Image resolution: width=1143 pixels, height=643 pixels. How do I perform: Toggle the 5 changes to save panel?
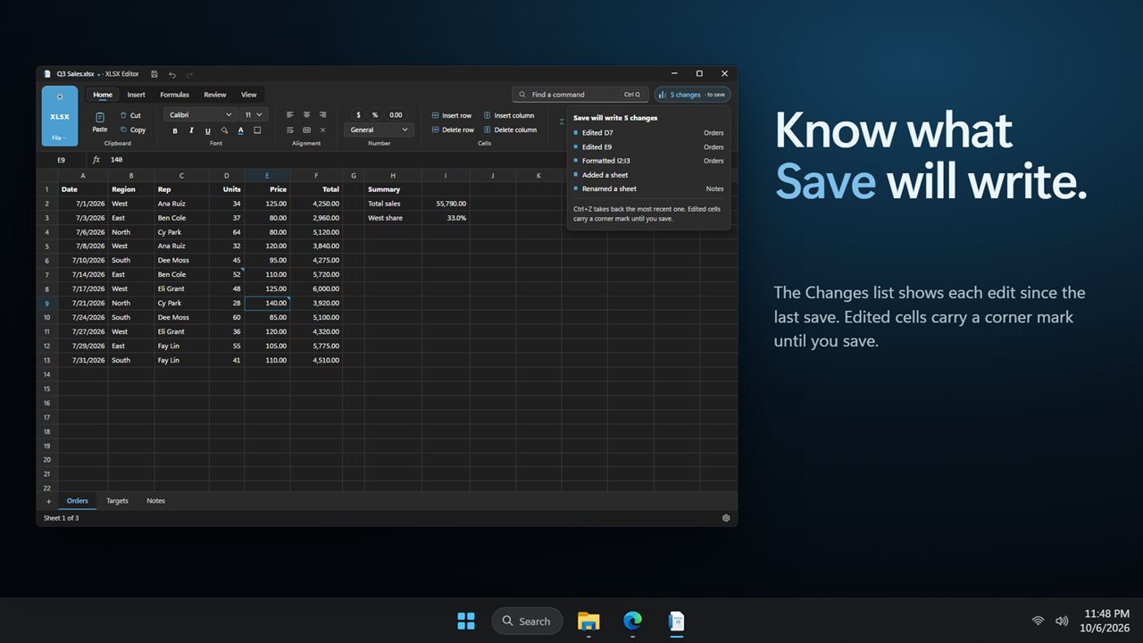coord(693,95)
